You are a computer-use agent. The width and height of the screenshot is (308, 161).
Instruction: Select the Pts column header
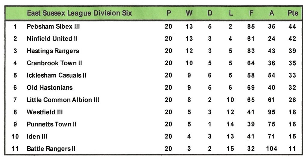292,13
